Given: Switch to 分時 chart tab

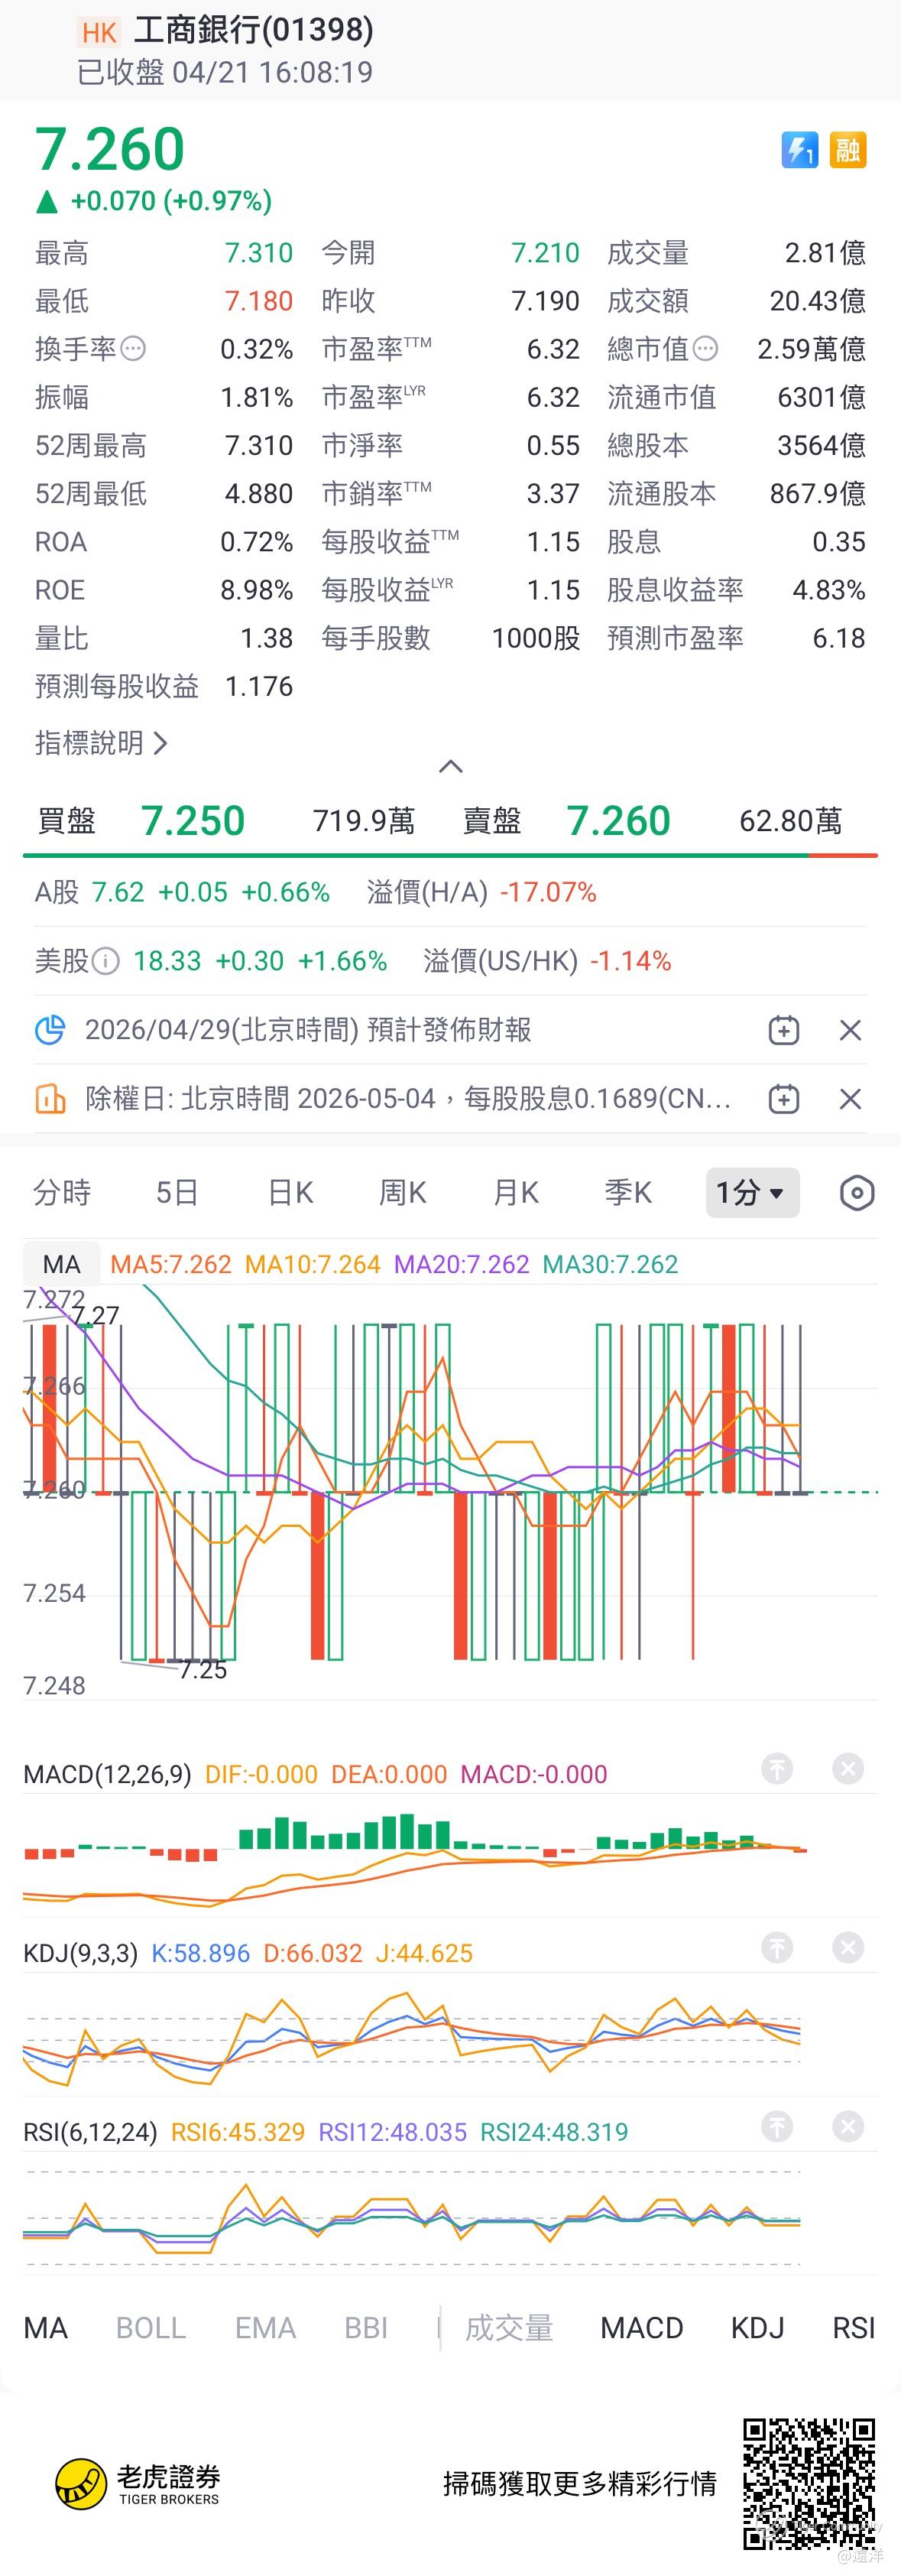Looking at the screenshot, I should [62, 1192].
